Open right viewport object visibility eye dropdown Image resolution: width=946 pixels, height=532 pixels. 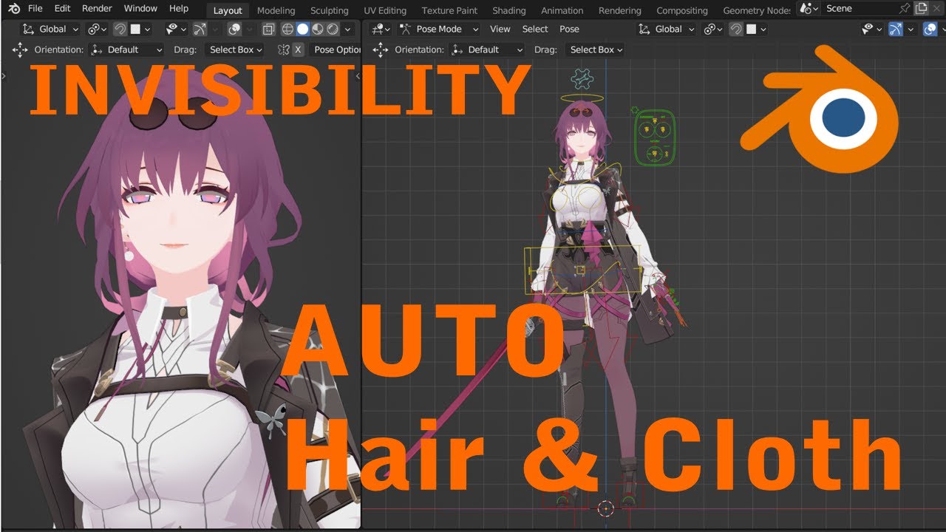coord(873,29)
